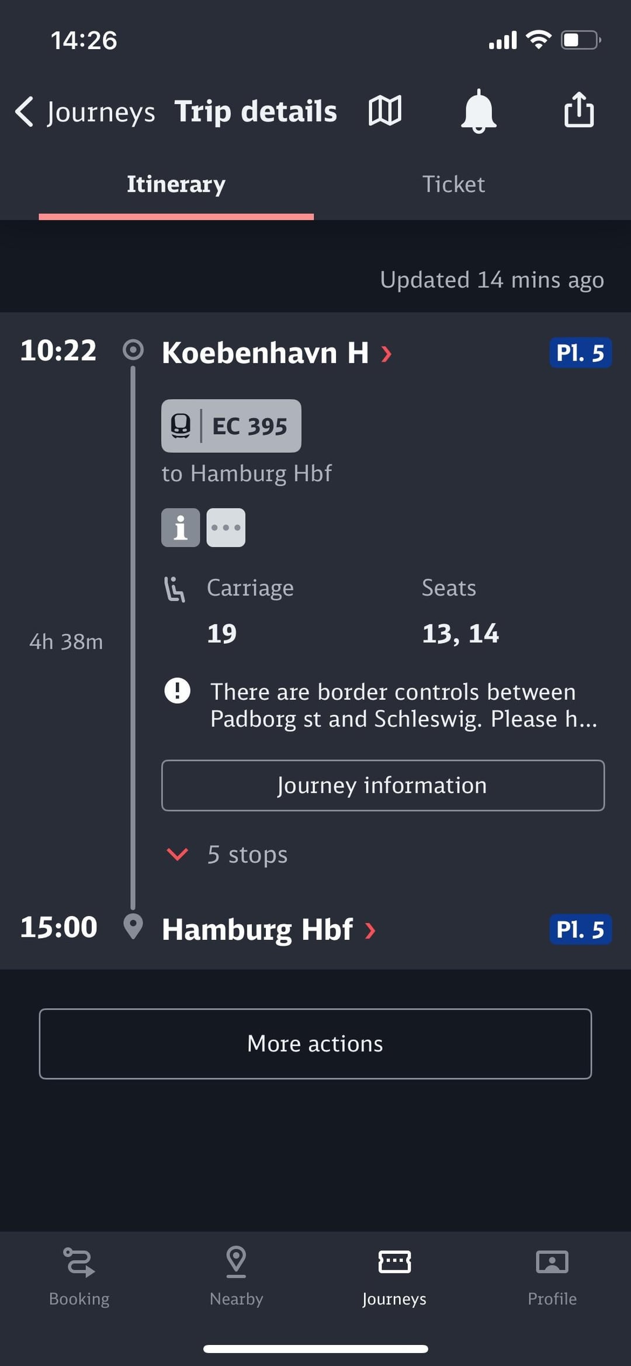Tap the three-dots attributes icon
Image resolution: width=631 pixels, height=1366 pixels.
point(226,527)
